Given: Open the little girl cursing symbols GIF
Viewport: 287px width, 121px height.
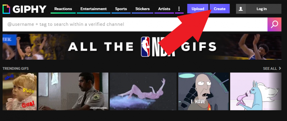Looking at the screenshot, I should (x=19, y=91).
